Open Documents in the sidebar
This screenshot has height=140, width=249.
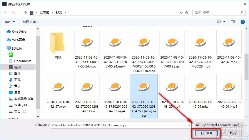pos(20,61)
